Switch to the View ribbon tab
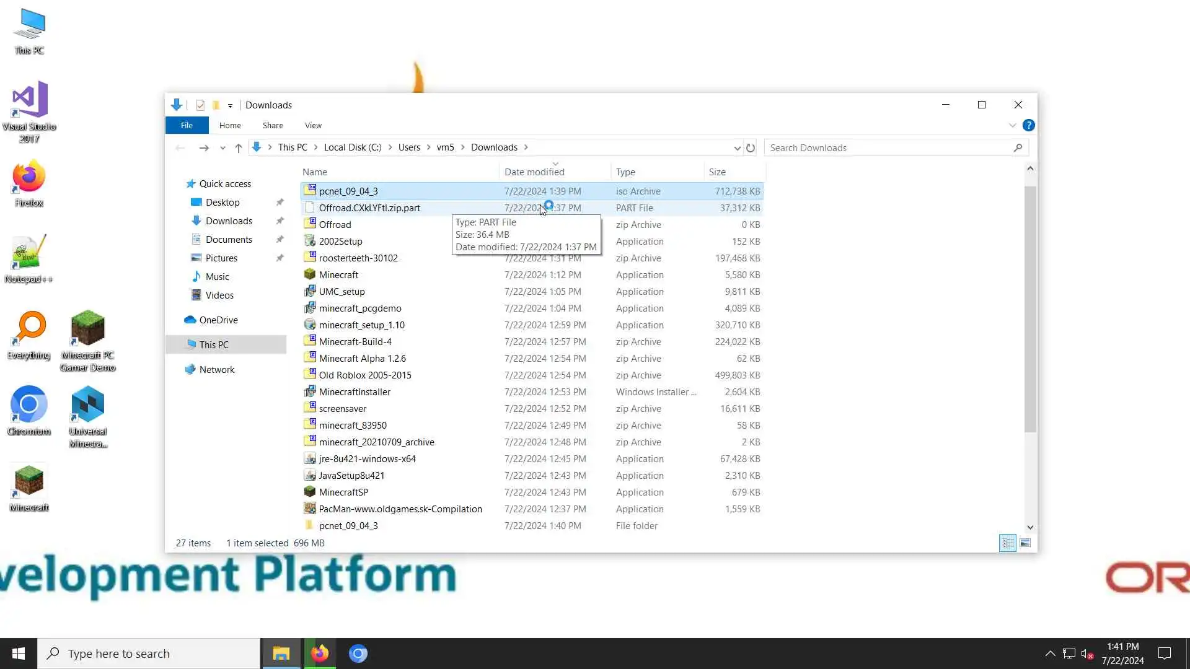The width and height of the screenshot is (1190, 669). [313, 126]
